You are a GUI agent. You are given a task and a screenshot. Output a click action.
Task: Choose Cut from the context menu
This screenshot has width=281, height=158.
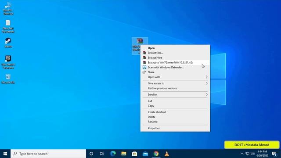(x=175, y=101)
